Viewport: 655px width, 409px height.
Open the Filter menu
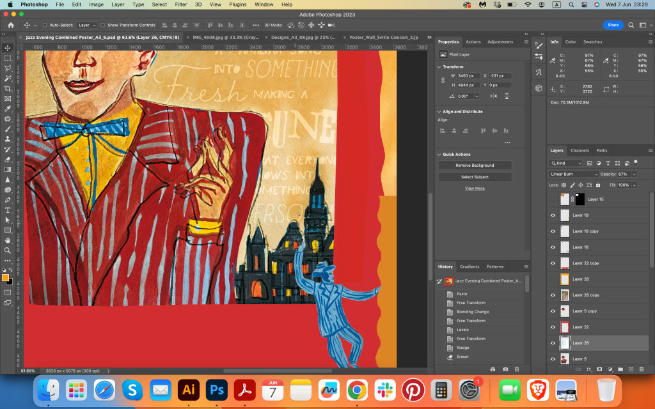pos(181,4)
